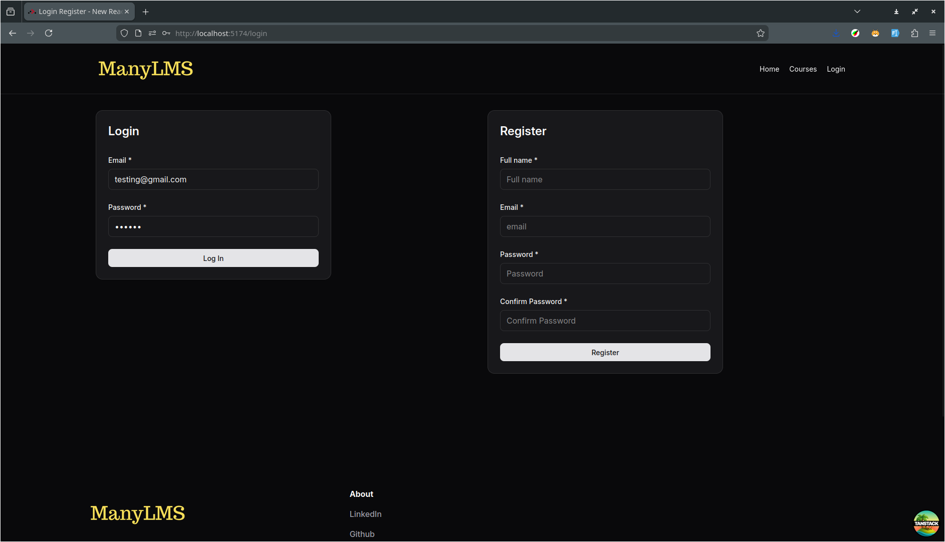The image size is (945, 542).
Task: Open the blue FI fonts extension icon
Action: tap(895, 33)
